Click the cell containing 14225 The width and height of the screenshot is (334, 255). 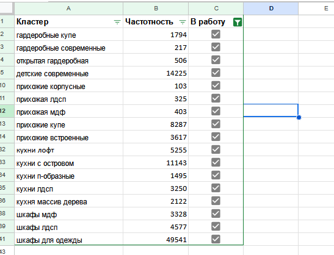coord(156,73)
